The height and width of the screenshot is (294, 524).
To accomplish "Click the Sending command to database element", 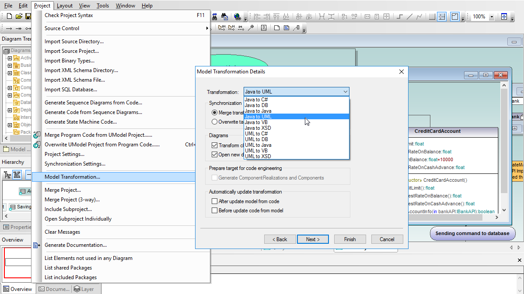I will 472,233.
